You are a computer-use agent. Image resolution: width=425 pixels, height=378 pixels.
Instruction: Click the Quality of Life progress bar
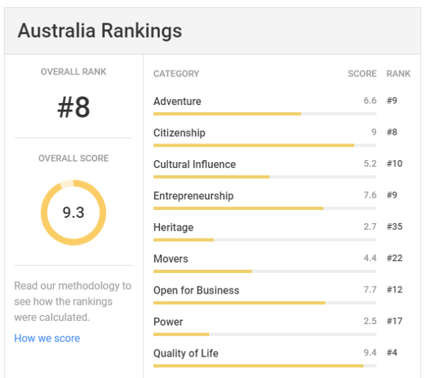265,366
